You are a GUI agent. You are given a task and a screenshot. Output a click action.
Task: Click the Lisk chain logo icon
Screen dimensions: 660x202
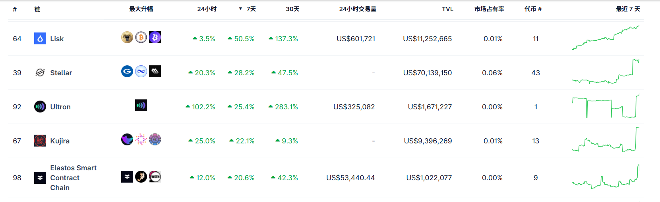40,38
